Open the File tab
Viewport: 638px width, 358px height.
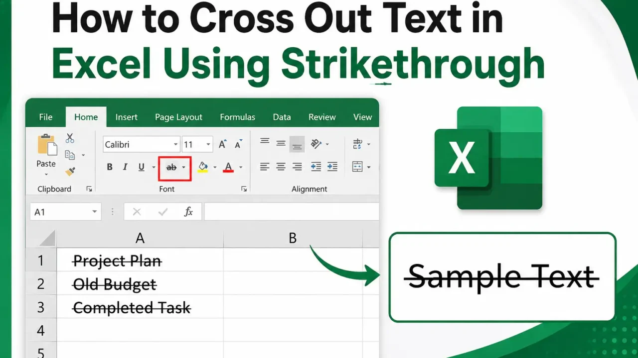pyautogui.click(x=46, y=117)
